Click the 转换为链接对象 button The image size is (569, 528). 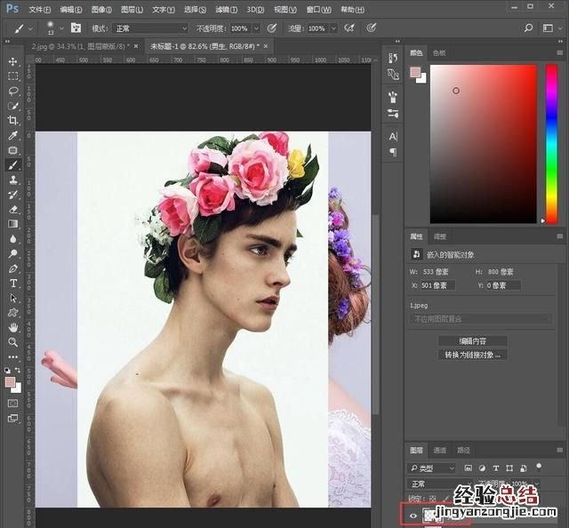474,354
